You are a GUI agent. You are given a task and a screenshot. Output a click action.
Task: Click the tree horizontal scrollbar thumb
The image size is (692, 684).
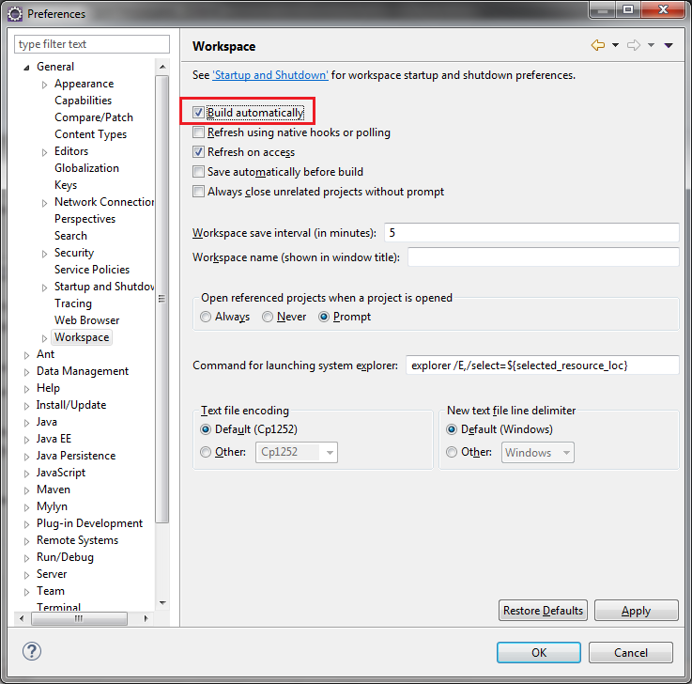tap(79, 618)
